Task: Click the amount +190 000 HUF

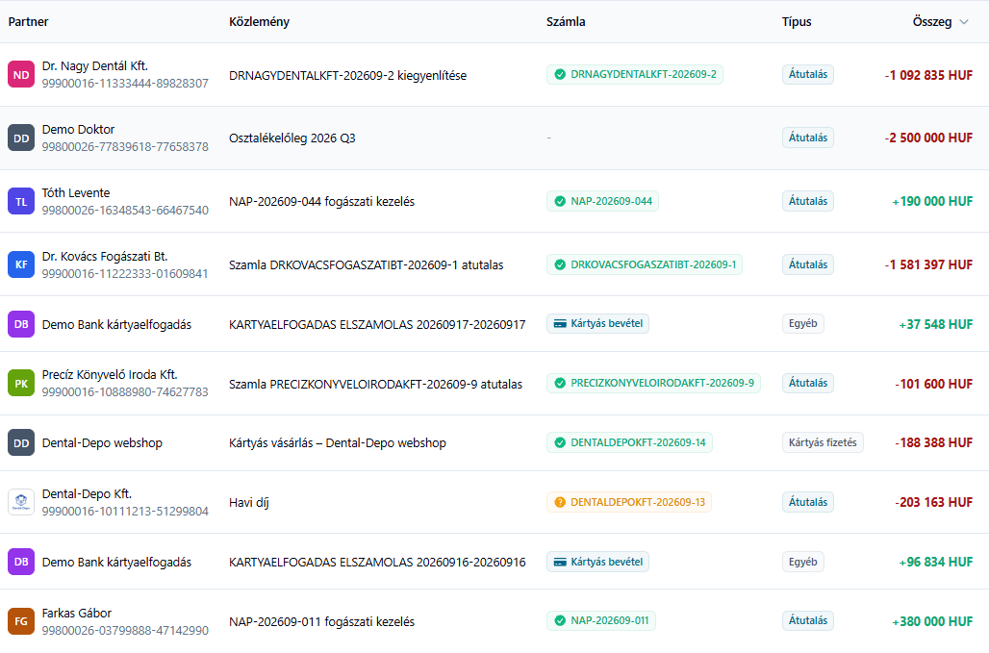Action: coord(932,202)
